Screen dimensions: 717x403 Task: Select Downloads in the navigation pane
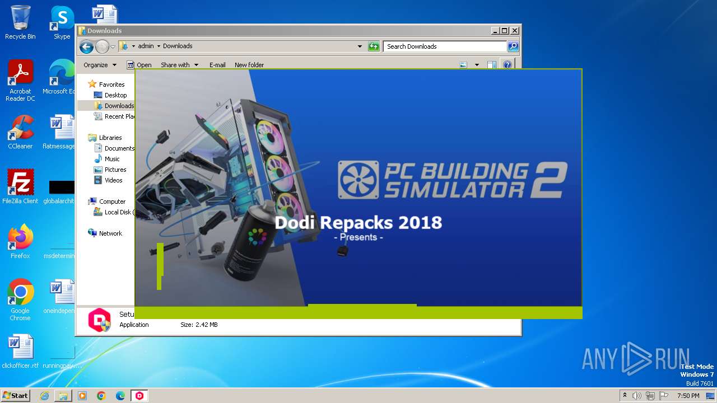coord(114,106)
